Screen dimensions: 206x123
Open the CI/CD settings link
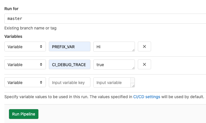[x=146, y=97]
